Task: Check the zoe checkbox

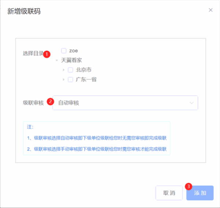Action: 64,50
